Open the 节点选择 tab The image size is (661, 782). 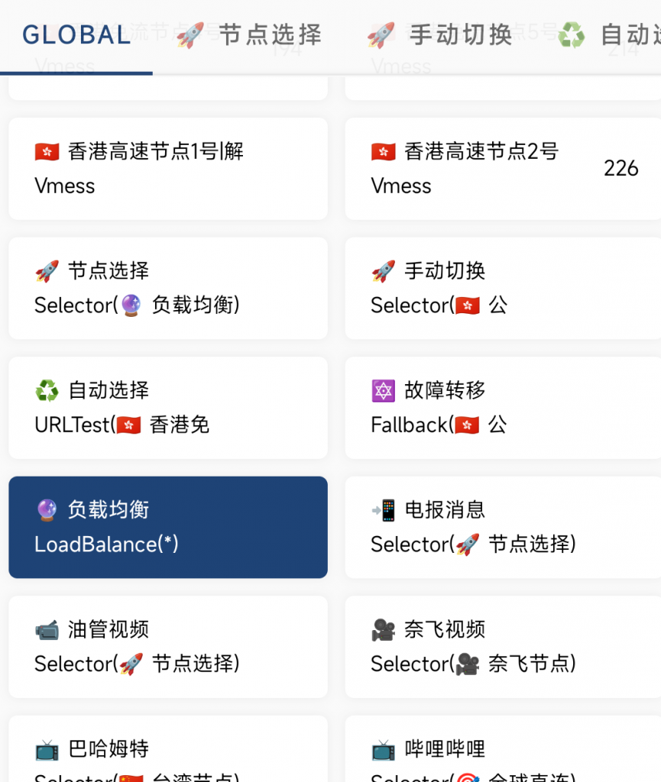249,35
